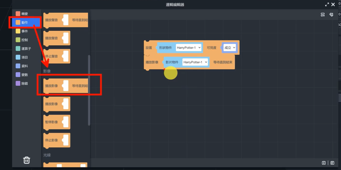This screenshot has width=341, height=170.
Task: Select the 停止聲音 block in the palette
Action: click(52, 56)
